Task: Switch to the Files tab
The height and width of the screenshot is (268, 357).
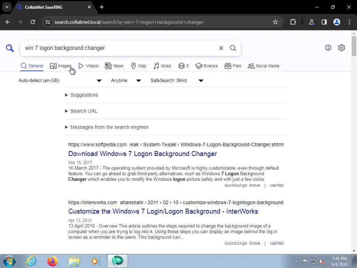Action: click(x=233, y=66)
